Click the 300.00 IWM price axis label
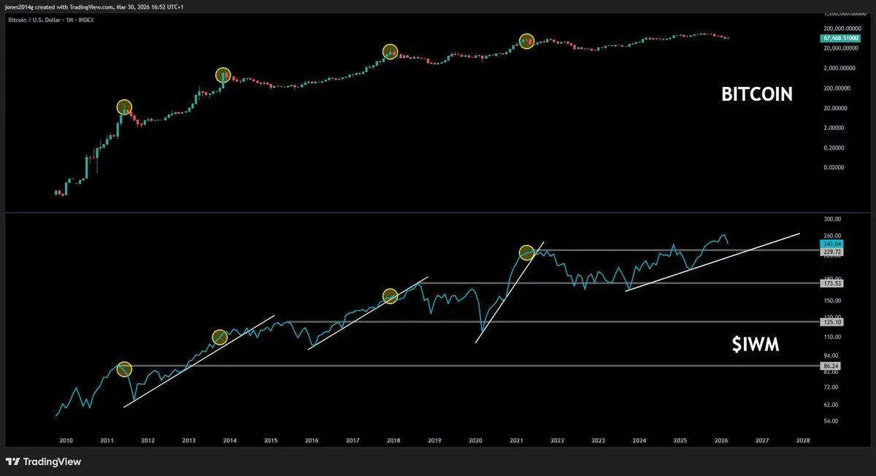Viewport: 876px width, 476px height. (833, 218)
